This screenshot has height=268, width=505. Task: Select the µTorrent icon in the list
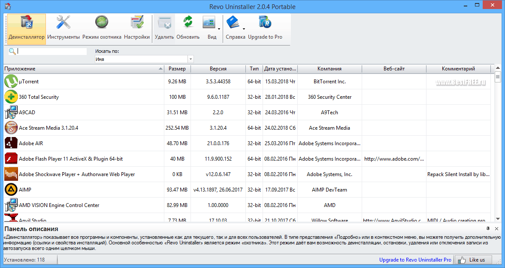(11, 81)
